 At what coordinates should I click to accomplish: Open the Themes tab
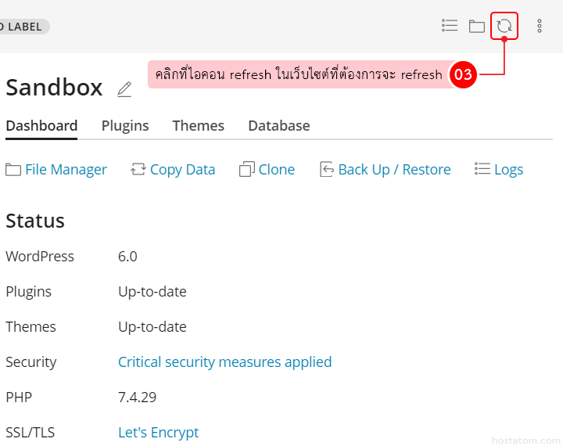(198, 126)
